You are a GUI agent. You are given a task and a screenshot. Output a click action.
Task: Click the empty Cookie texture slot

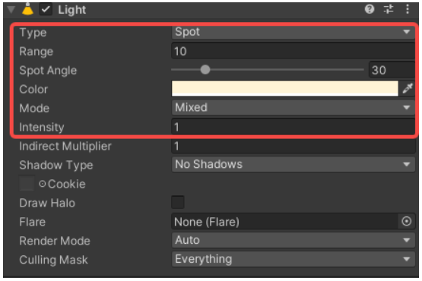(27, 183)
